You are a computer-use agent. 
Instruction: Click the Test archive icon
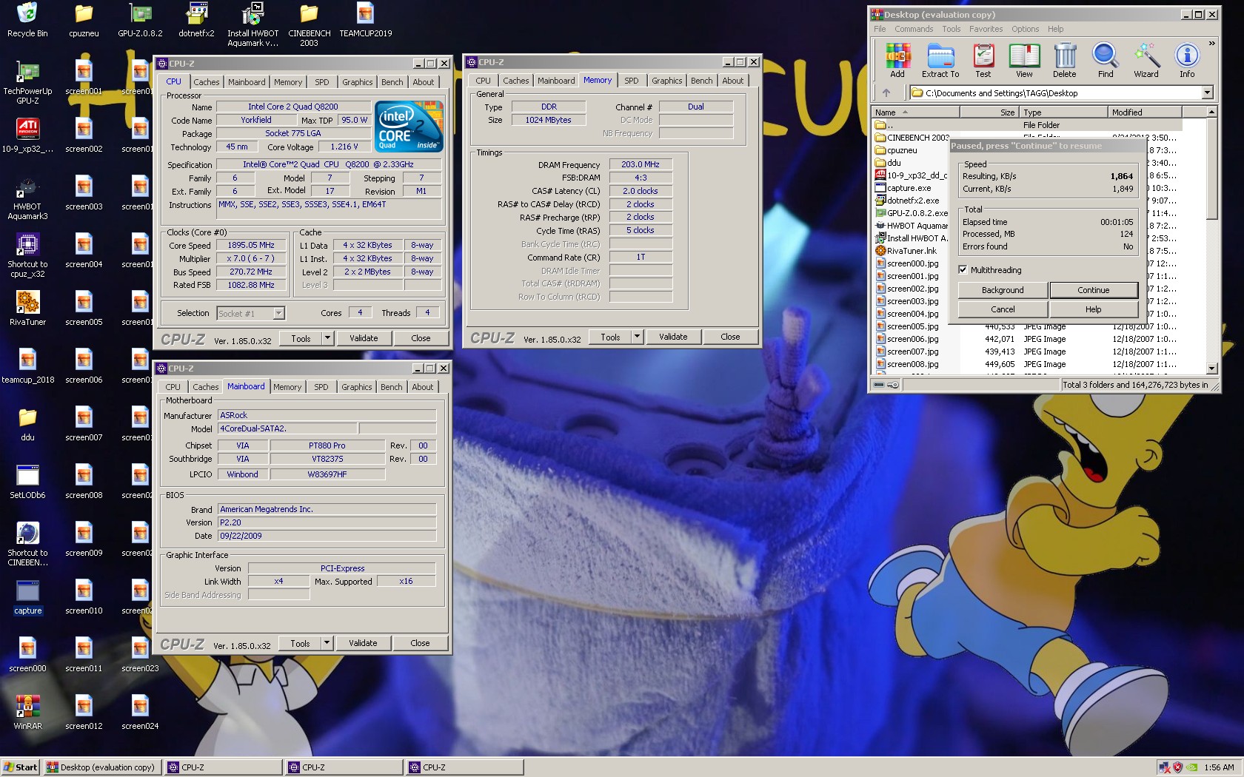tap(983, 60)
